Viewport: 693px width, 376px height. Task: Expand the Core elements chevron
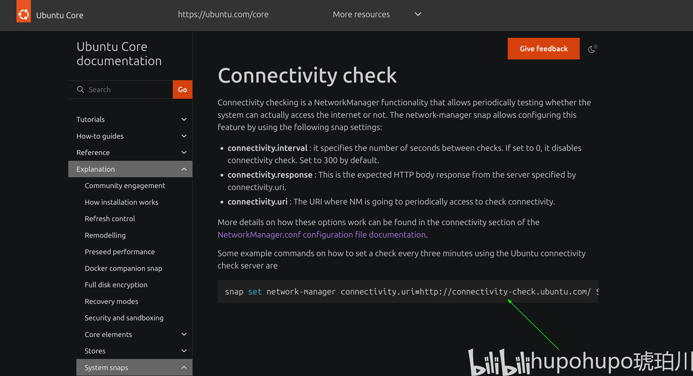[x=184, y=335]
